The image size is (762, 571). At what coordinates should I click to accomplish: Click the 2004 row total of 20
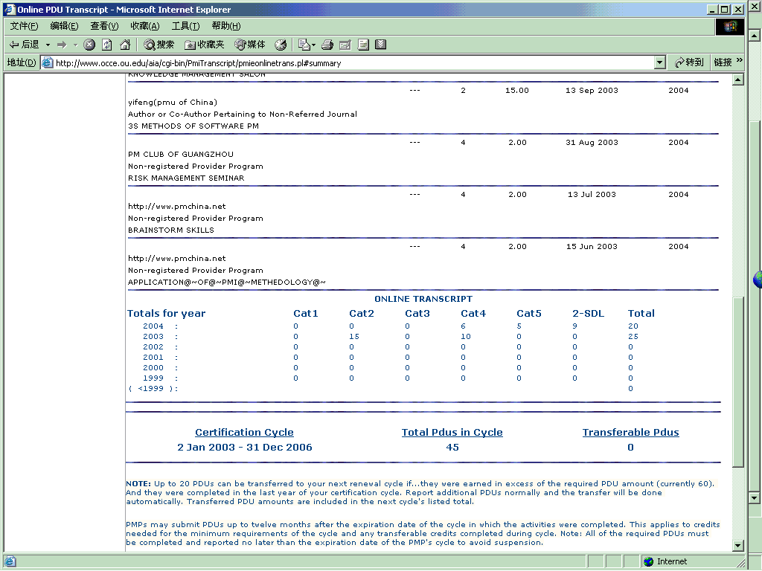click(633, 326)
